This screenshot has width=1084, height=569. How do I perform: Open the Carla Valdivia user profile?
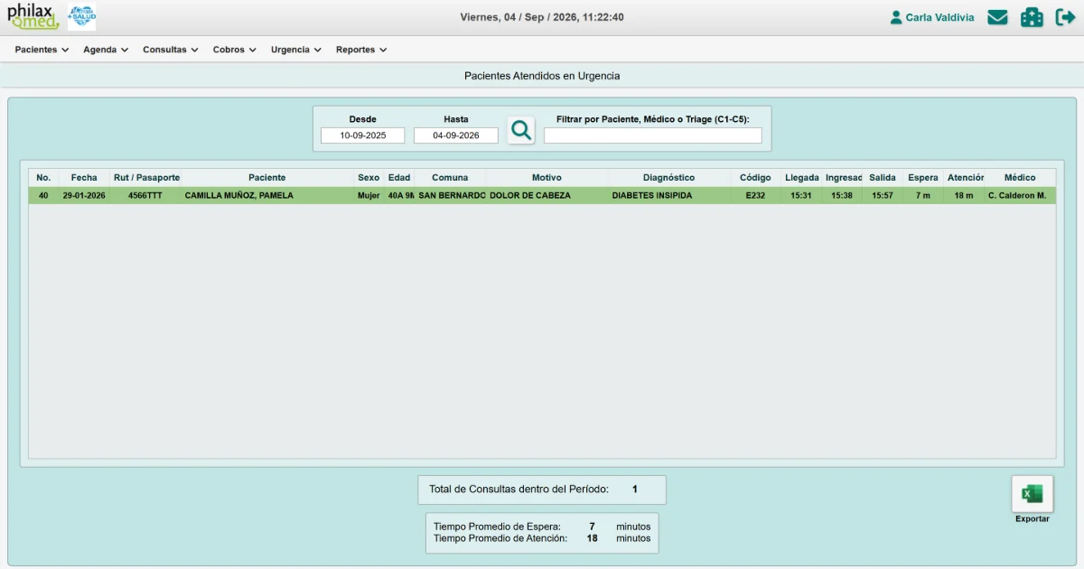click(x=931, y=17)
